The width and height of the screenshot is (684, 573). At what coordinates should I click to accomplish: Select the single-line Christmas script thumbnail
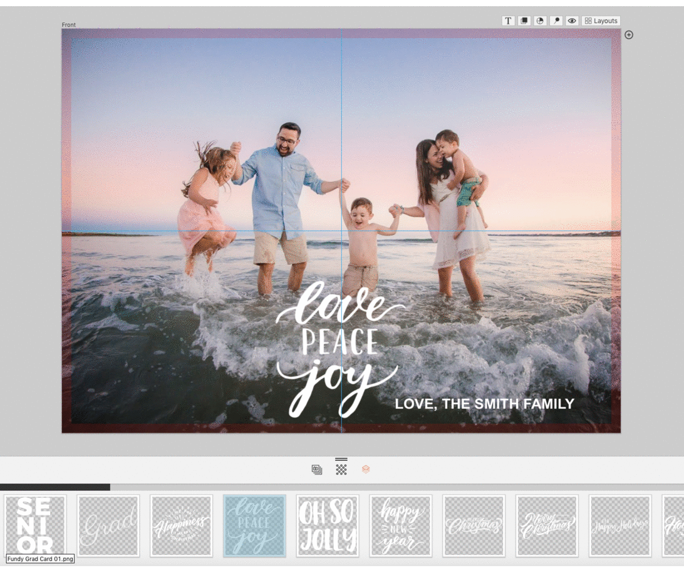point(474,525)
